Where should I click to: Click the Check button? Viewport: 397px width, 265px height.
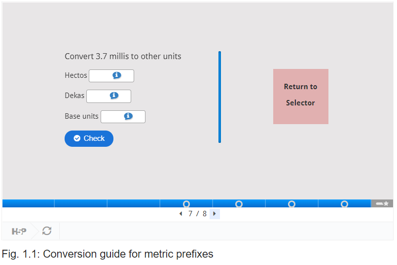[89, 138]
